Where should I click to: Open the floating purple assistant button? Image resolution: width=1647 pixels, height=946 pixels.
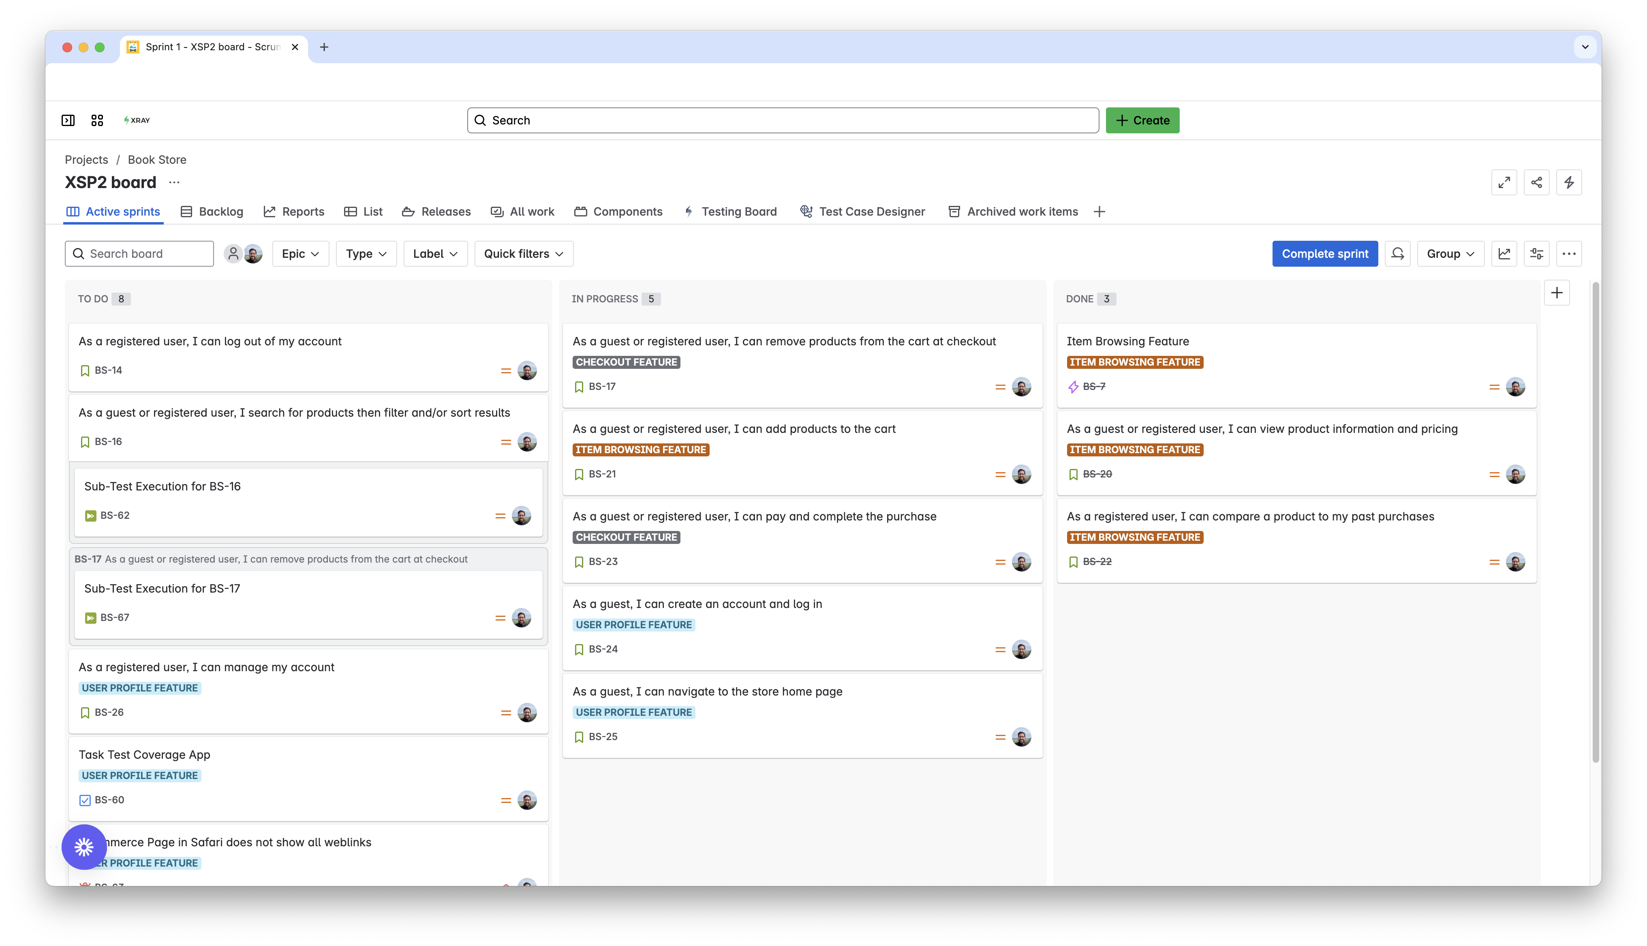[x=84, y=847]
